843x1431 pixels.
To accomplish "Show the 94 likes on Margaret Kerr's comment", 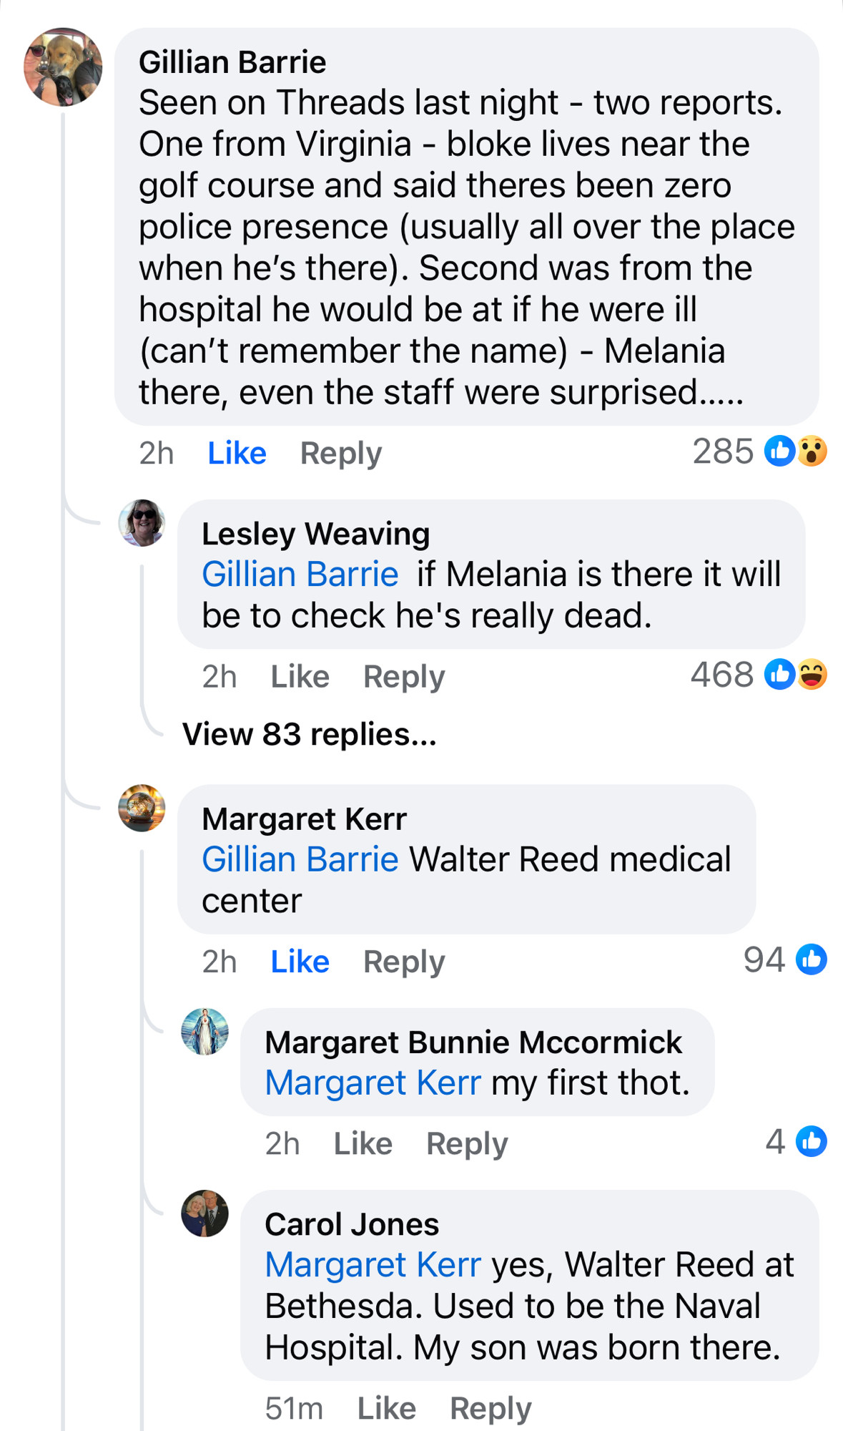I will 785,959.
